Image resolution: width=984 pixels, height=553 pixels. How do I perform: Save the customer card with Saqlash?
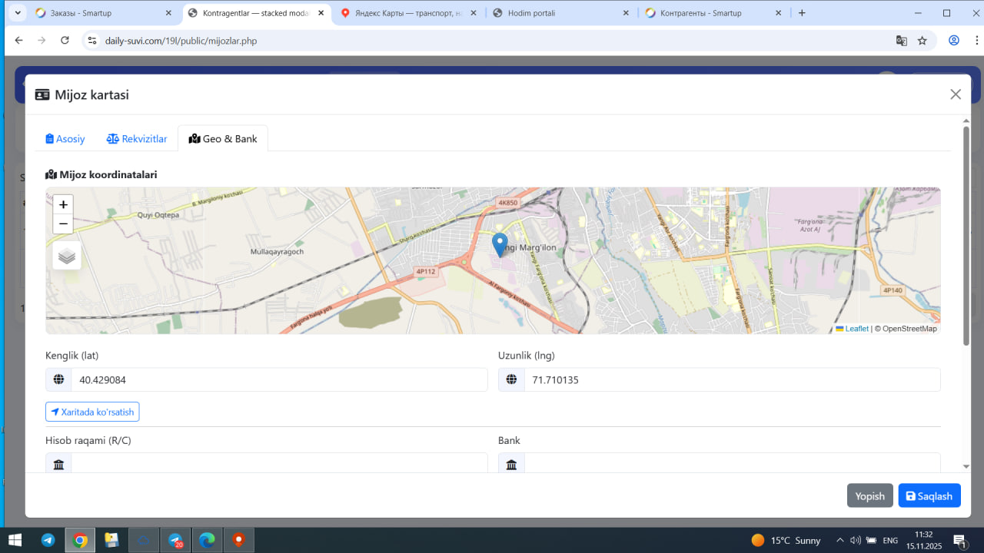point(929,496)
